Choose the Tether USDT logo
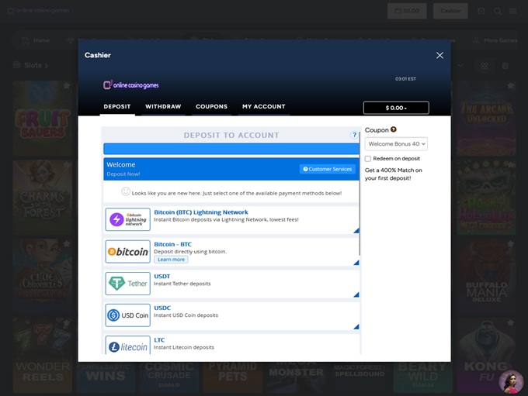This screenshot has height=396, width=528. [128, 284]
